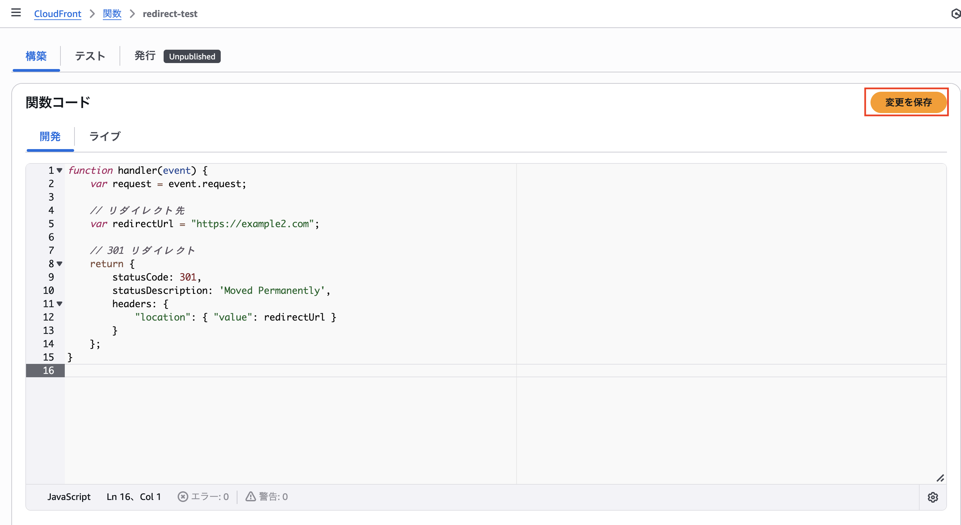The height and width of the screenshot is (525, 961).
Task: Click the エラー: 0 text in status bar
Action: [x=210, y=497]
